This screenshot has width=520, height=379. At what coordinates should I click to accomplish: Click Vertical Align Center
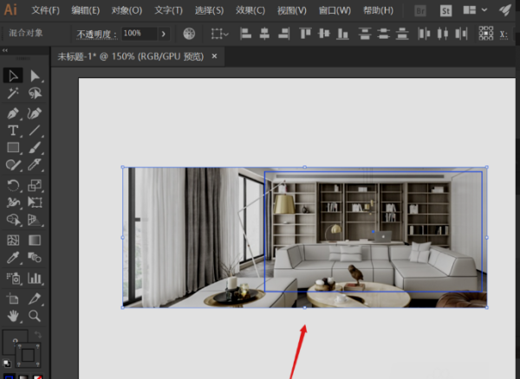pyautogui.click(x=324, y=34)
